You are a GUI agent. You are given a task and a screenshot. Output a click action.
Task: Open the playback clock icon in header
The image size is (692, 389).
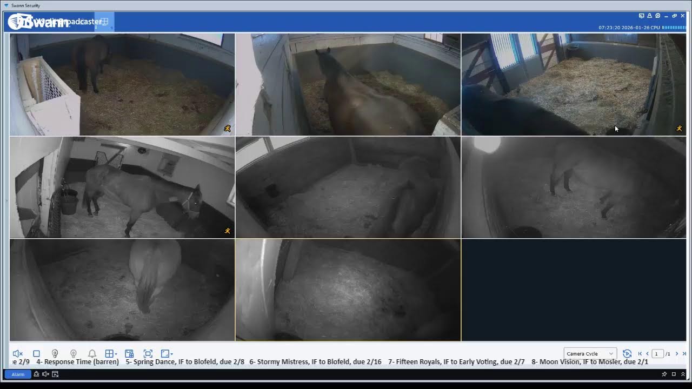tap(657, 16)
